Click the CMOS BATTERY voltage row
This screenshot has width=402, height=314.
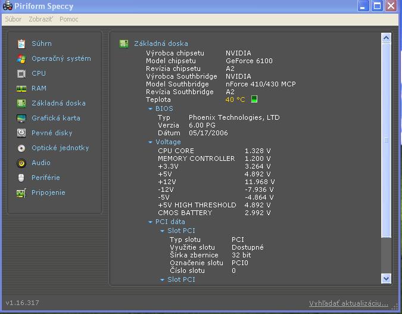[214, 213]
